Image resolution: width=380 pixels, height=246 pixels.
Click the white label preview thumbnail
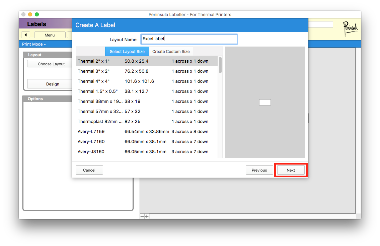coord(265,102)
